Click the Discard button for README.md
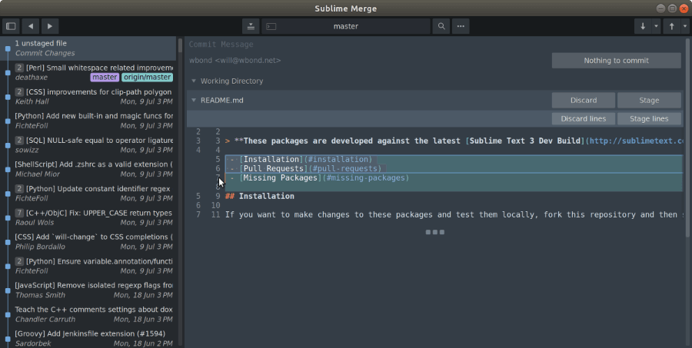This screenshot has width=692, height=348. point(583,100)
